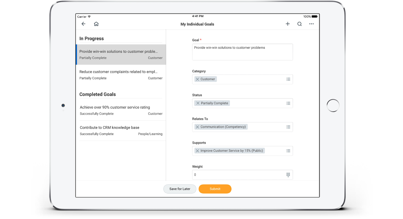Open the Supports list picker
Image resolution: width=403 pixels, height=219 pixels.
pyautogui.click(x=288, y=151)
